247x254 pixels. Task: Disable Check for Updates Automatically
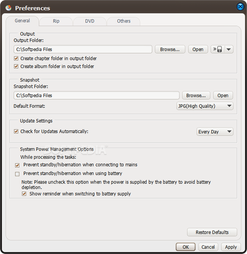16,131
